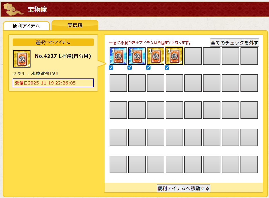Select the second blue card in inbox

click(137, 56)
